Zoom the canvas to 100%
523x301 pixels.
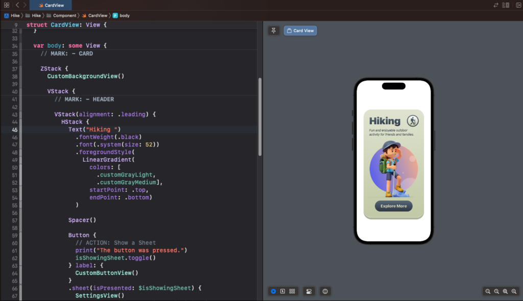coord(496,291)
